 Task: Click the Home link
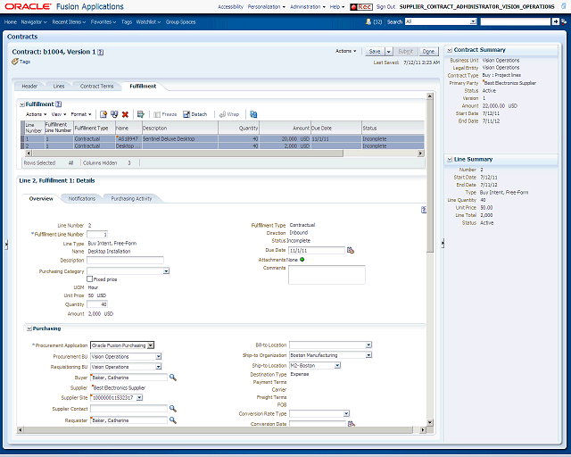(x=11, y=21)
